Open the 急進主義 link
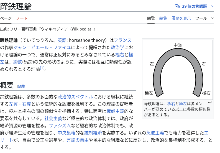Image resolution: width=220 pixels, height=153 pixels. pos(155,133)
